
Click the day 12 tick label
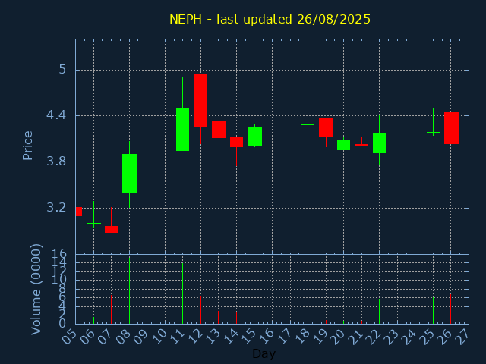coord(194,336)
